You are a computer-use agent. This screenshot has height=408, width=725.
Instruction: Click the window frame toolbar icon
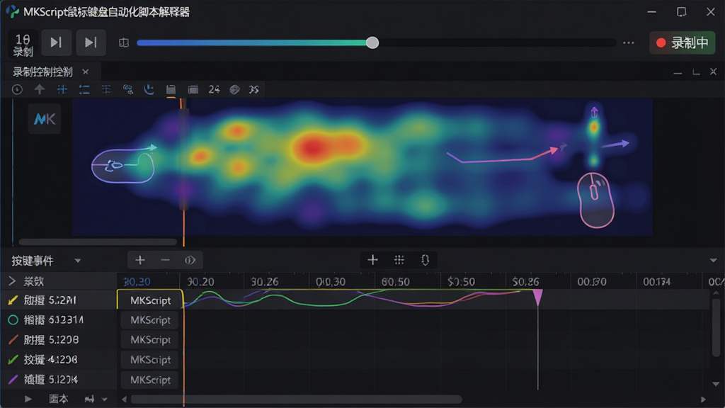click(x=193, y=90)
